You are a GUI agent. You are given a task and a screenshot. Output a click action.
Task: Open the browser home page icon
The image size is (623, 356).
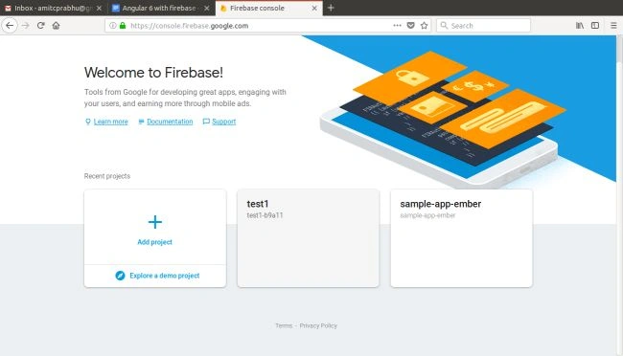coord(56,26)
